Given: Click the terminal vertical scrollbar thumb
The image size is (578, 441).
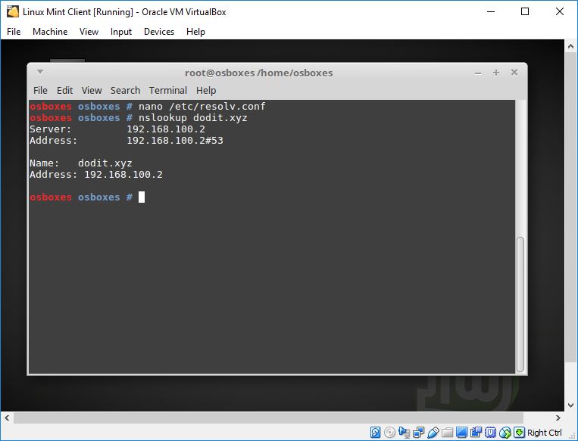Looking at the screenshot, I should pos(520,305).
